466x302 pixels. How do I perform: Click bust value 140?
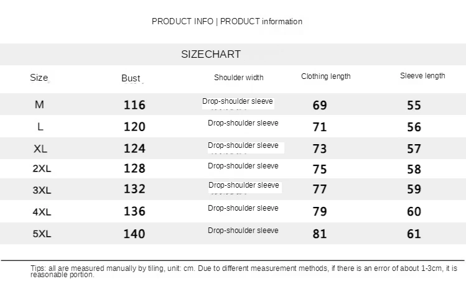[134, 234]
